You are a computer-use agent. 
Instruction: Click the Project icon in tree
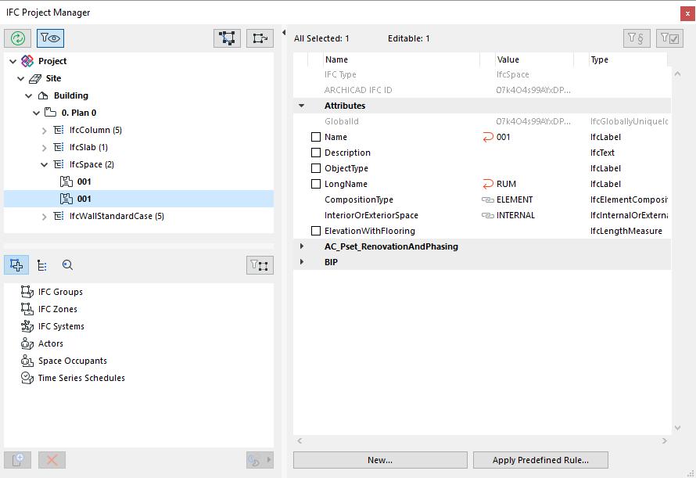click(27, 61)
